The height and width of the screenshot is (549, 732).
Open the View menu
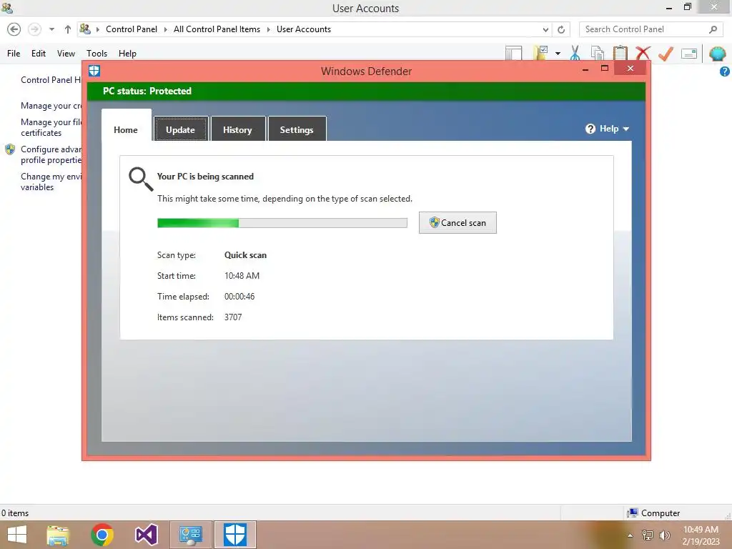point(66,54)
